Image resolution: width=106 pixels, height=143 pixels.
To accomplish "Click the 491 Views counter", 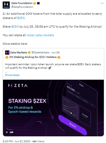I will click(38, 141).
